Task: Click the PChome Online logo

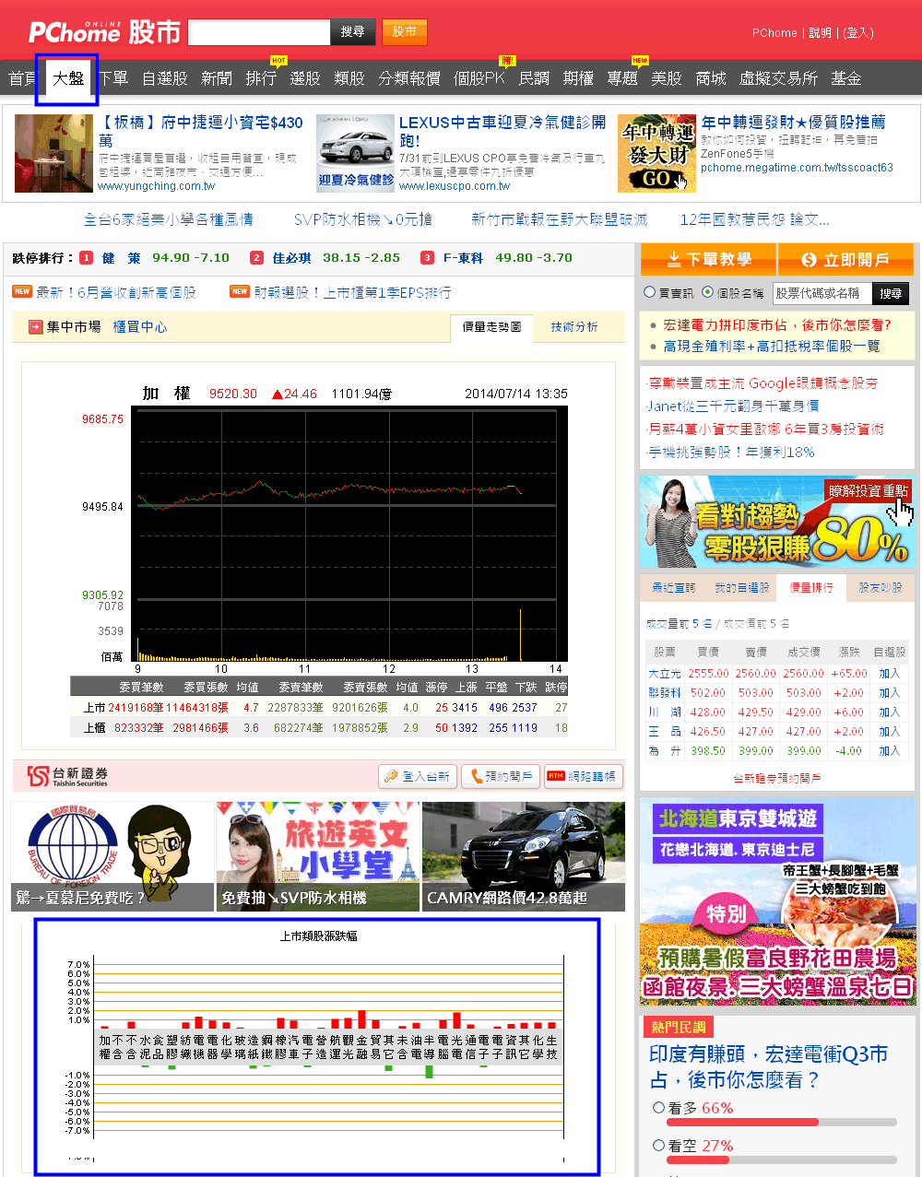Action: click(75, 32)
